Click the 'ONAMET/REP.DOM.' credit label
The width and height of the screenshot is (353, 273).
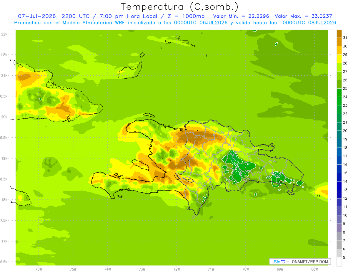[311, 262]
